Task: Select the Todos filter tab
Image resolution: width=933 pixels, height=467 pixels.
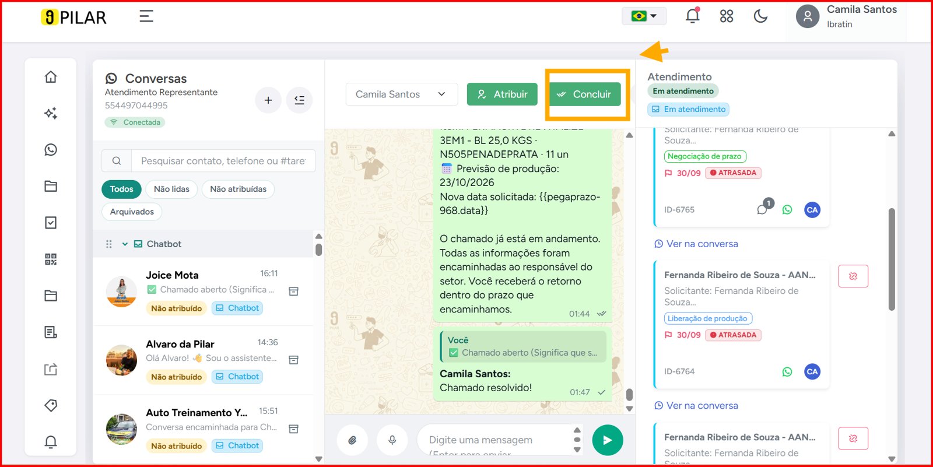Action: coord(121,189)
